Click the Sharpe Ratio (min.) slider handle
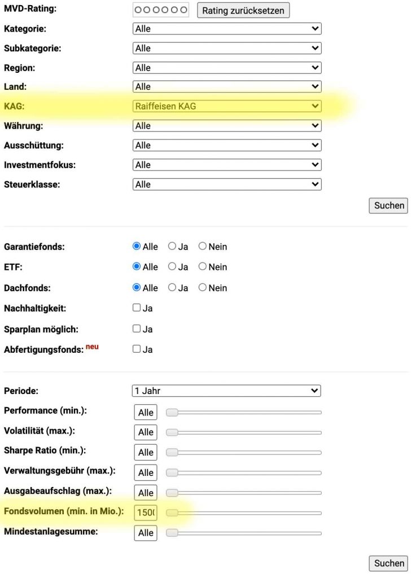This screenshot has height=578, width=416. click(x=172, y=452)
